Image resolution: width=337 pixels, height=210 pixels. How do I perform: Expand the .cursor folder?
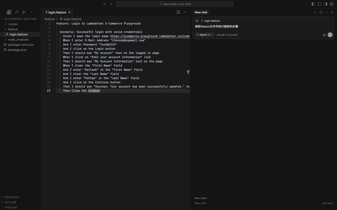(13, 24)
